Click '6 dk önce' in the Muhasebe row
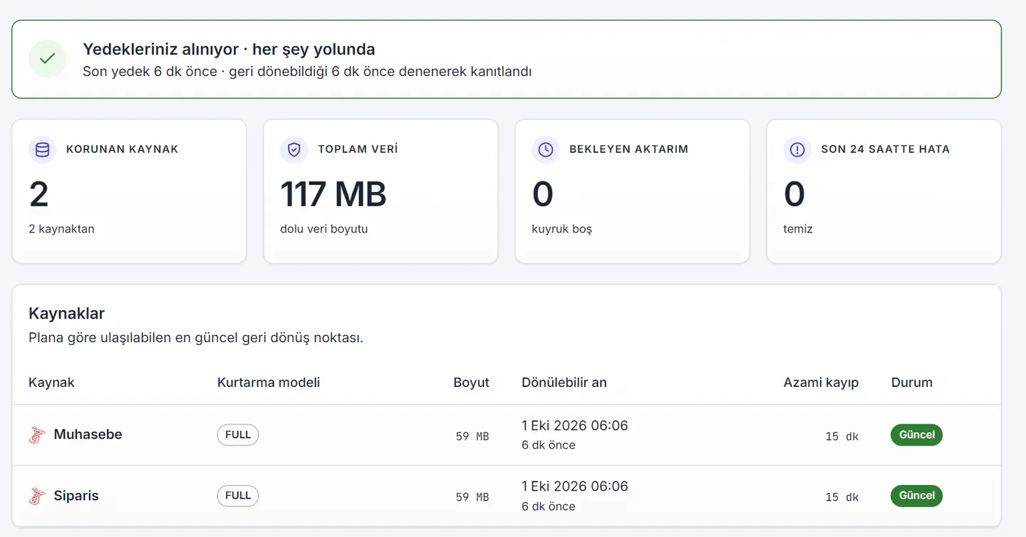The height and width of the screenshot is (537, 1026). pyautogui.click(x=549, y=445)
